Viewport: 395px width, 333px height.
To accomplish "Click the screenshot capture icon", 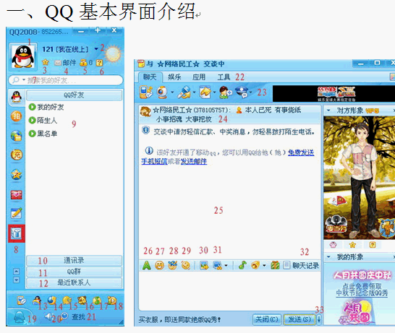I will pyautogui.click(x=218, y=266).
